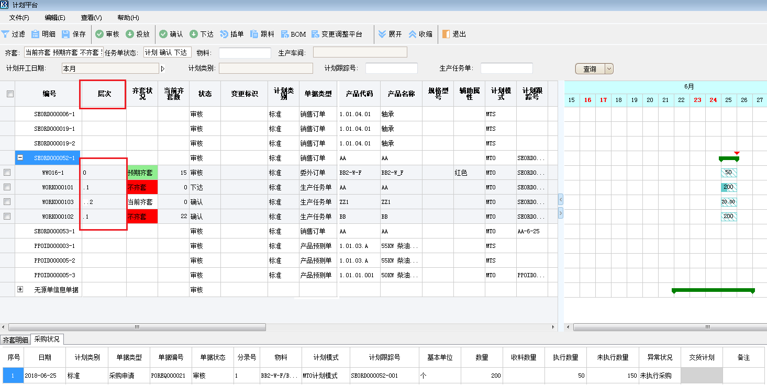
Task: Click the 物料 input field
Action: [244, 53]
